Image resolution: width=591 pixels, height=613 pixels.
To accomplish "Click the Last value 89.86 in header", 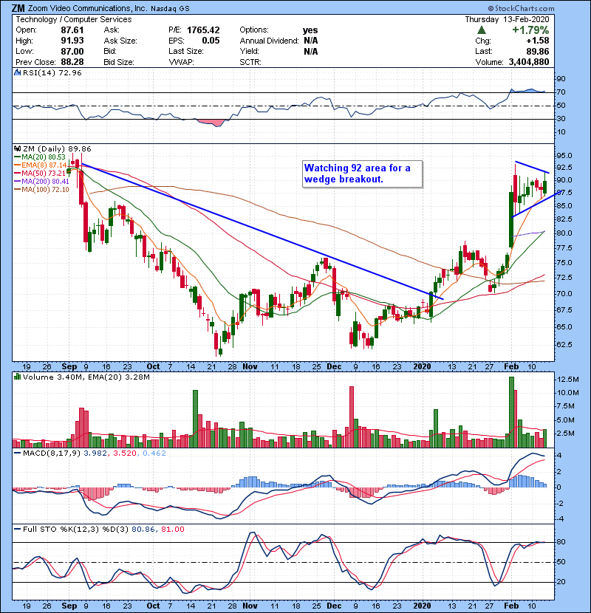I will pyautogui.click(x=537, y=51).
